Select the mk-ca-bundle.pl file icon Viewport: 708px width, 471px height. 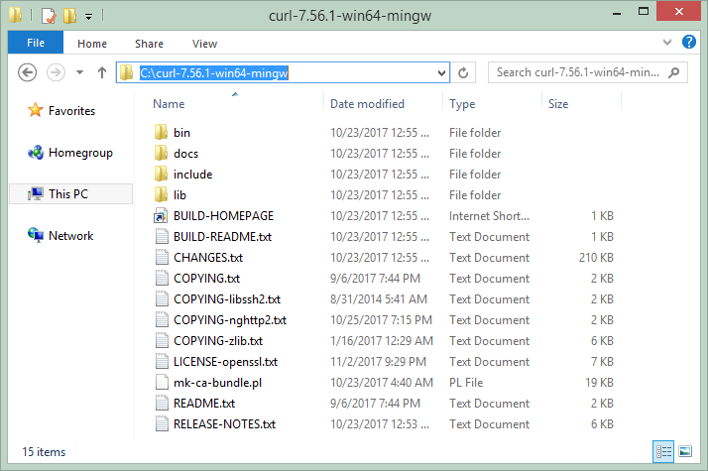pos(162,382)
